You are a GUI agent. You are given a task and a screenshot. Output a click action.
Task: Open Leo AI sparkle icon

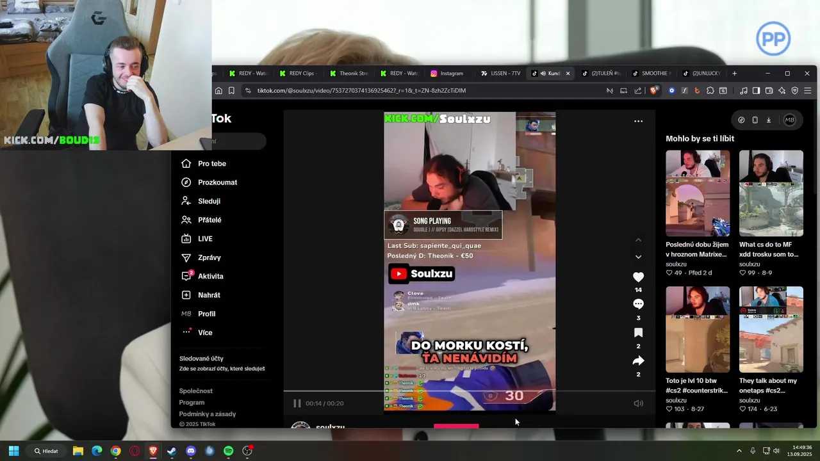click(782, 91)
